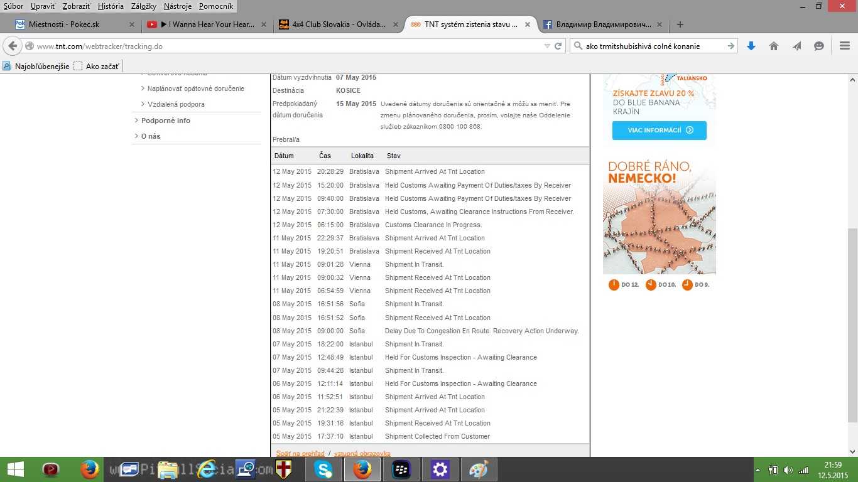The image size is (858, 482).
Task: Click the Dátum column header
Action: click(x=284, y=156)
